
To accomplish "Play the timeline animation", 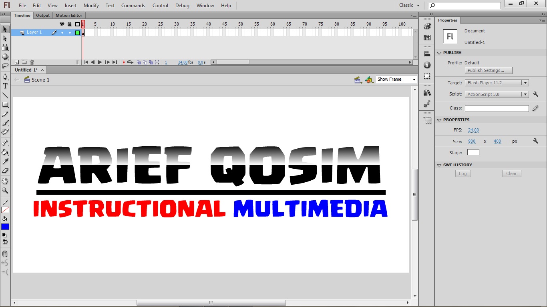I will 100,62.
